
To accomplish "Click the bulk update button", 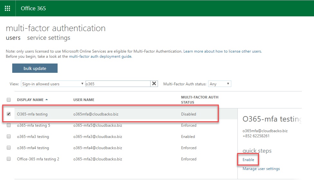I will pos(35,68).
